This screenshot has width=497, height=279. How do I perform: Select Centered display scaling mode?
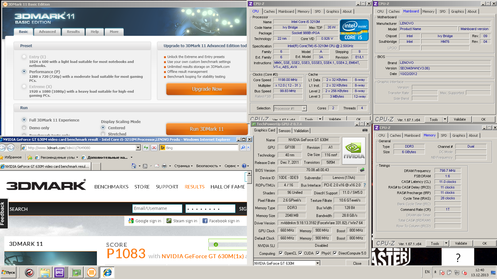pyautogui.click(x=103, y=128)
